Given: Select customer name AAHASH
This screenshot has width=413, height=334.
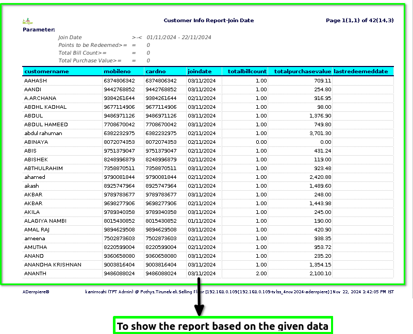Looking at the screenshot, I should [36, 80].
